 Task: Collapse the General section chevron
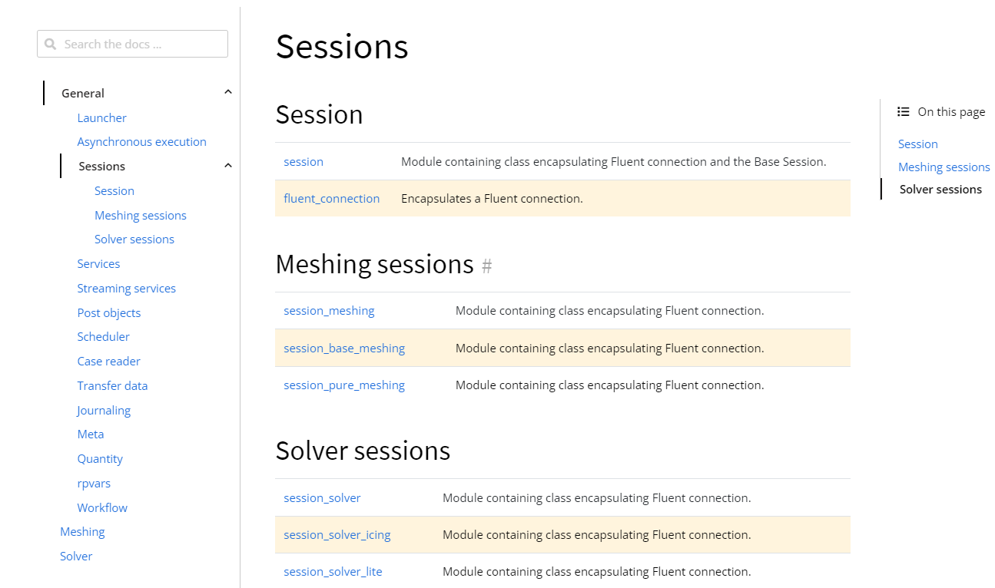[227, 92]
